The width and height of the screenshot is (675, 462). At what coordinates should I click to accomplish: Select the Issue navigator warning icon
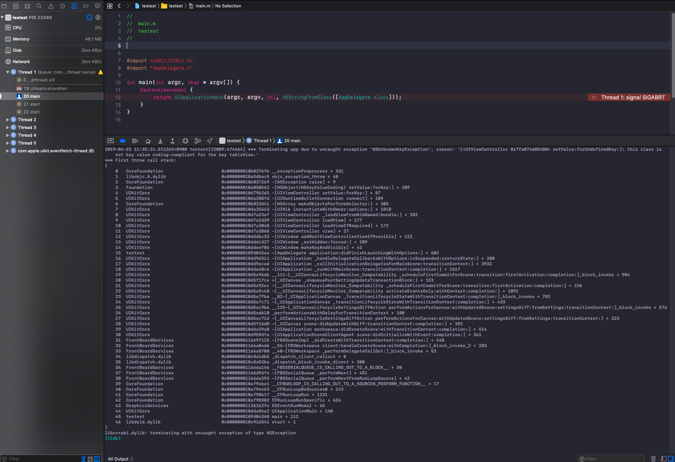coord(51,6)
